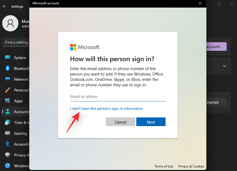Click the 'How will this person sign in?' heading
This screenshot has height=171, width=237.
(x=112, y=59)
